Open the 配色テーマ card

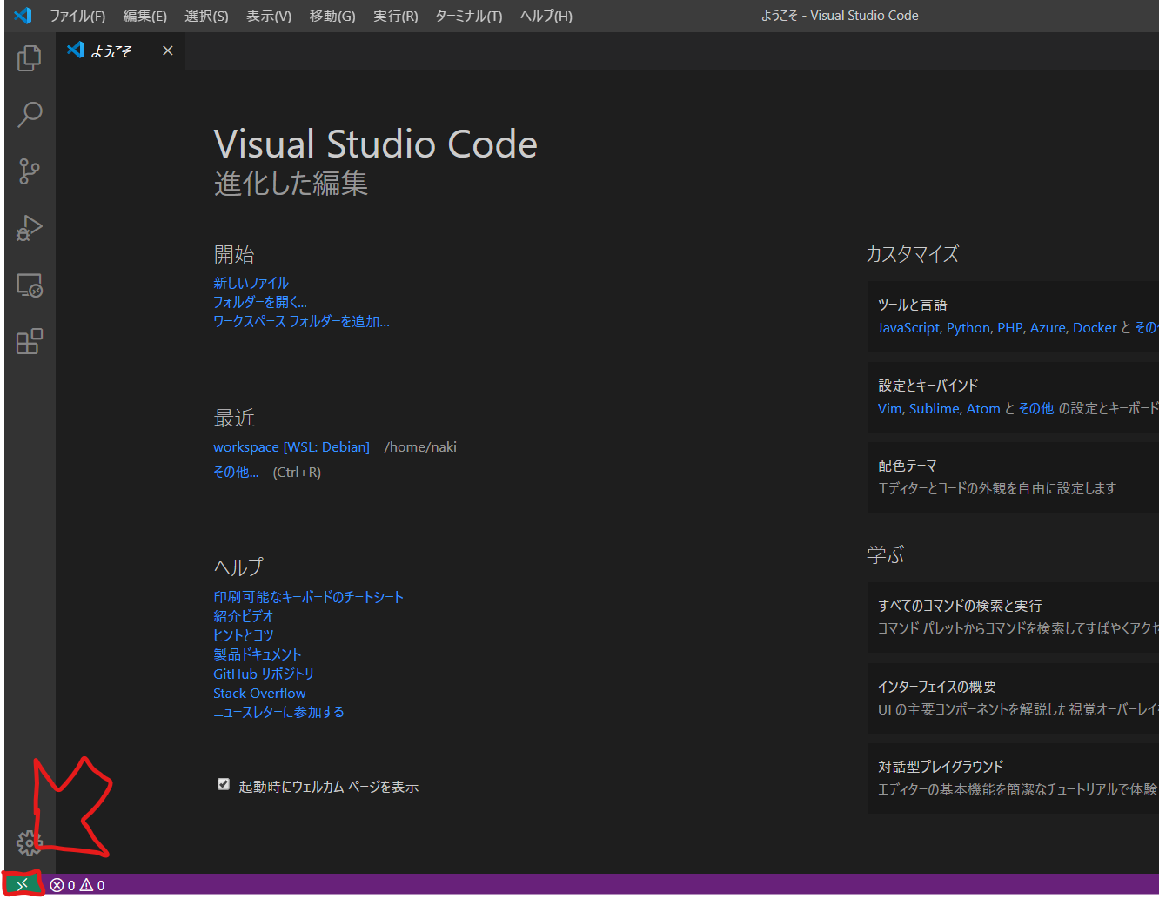coord(1013,477)
